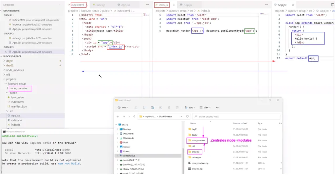Image resolution: width=335 pixels, height=176 pixels.
Task: Expand Desktop in File Explorer sidebar
Action: (118, 129)
